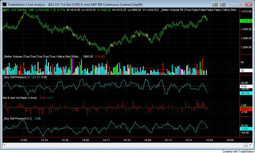Close the Chart Analysis window

pyautogui.click(x=249, y=5)
